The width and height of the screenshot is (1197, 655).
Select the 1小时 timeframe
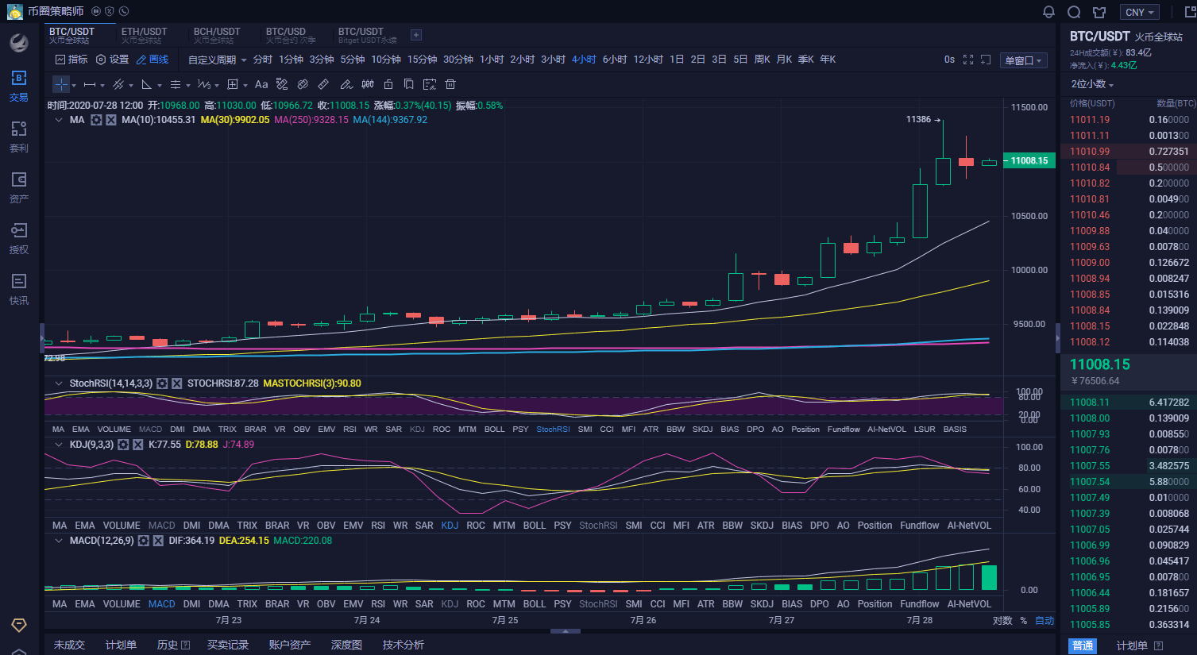(492, 60)
